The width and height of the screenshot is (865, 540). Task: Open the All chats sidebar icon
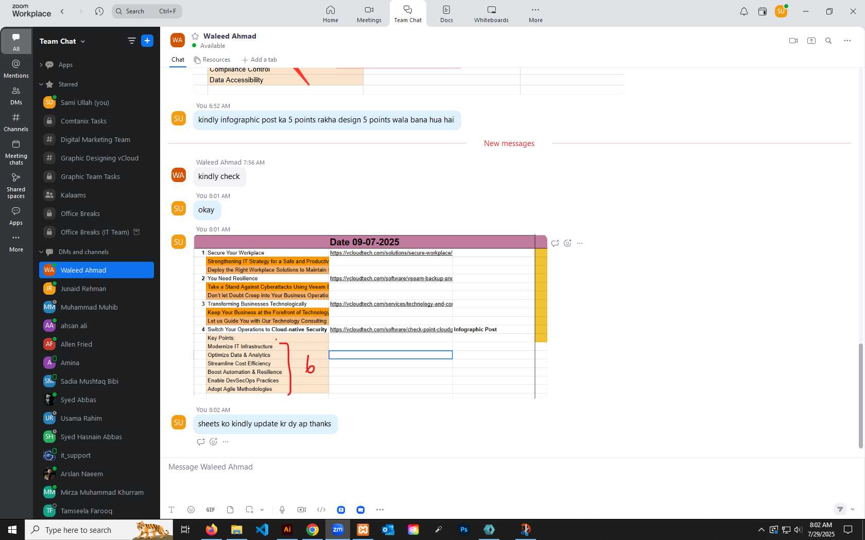coord(16,41)
